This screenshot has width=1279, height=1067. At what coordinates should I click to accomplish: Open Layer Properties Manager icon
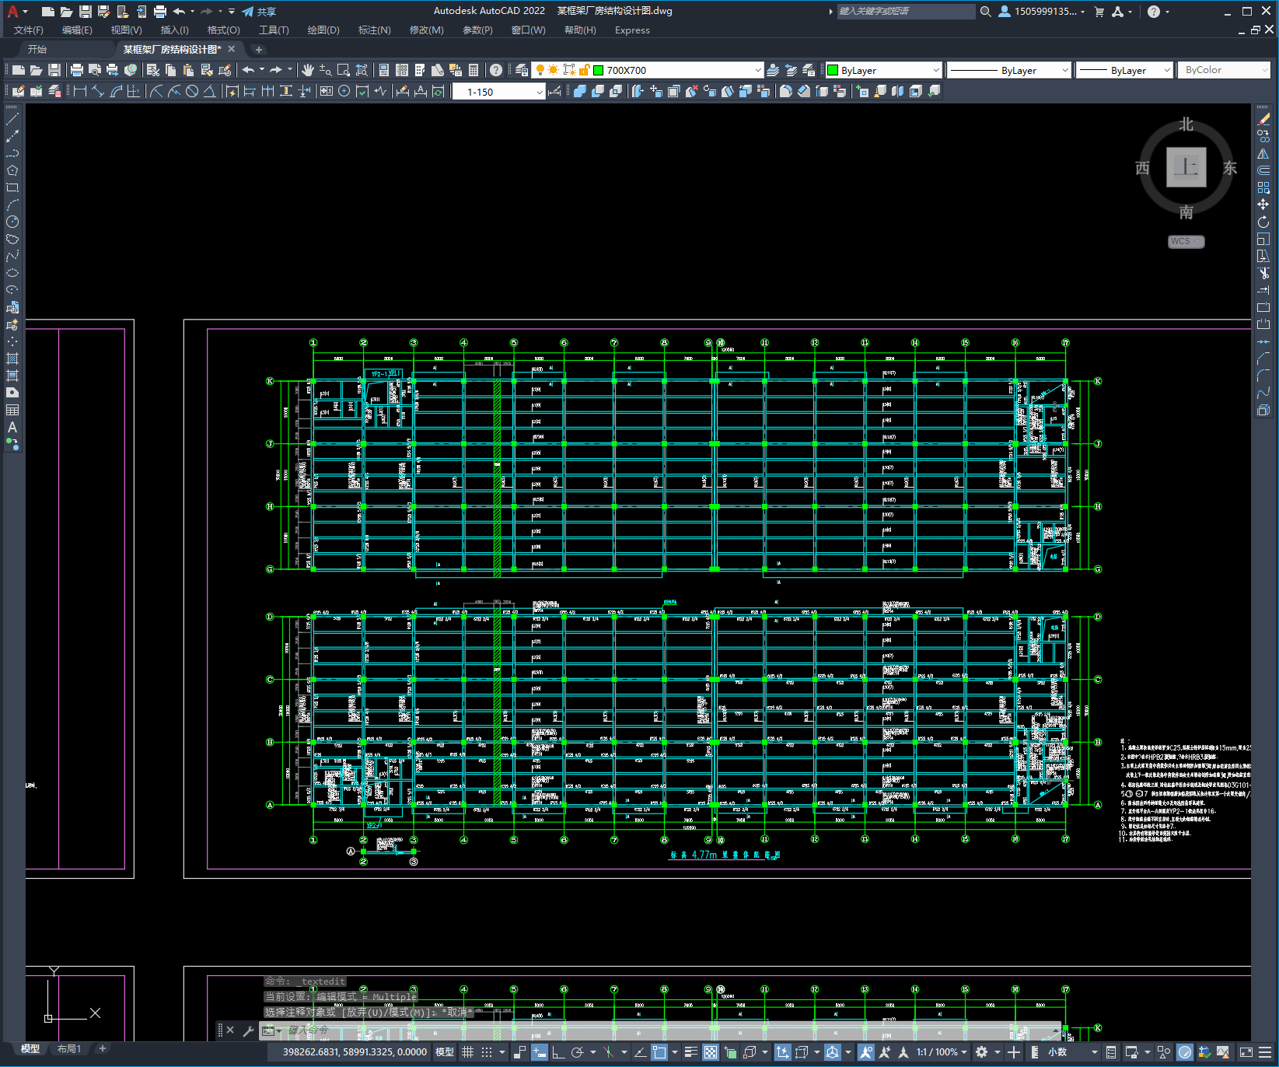522,70
